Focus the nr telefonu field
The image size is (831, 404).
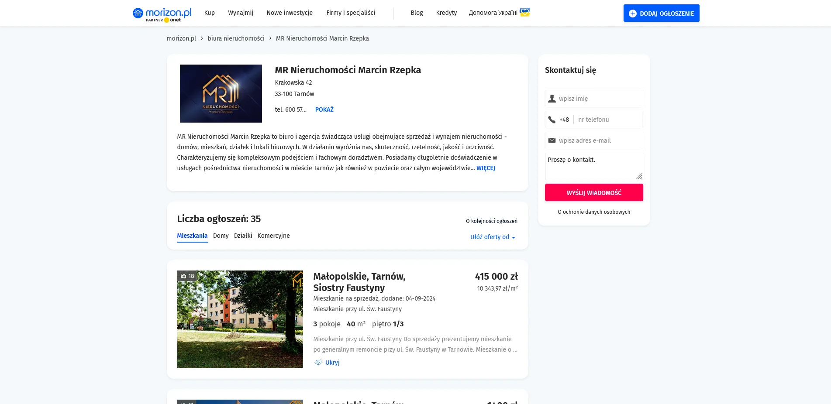click(608, 120)
